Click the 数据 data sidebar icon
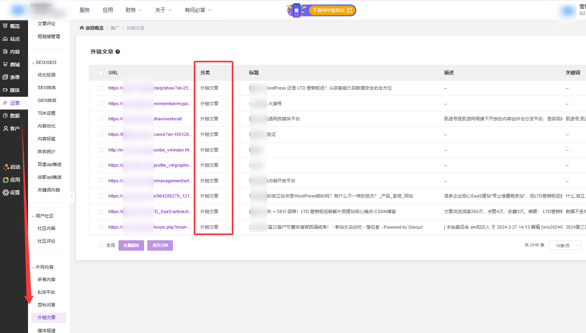The image size is (586, 333). [x=5, y=116]
